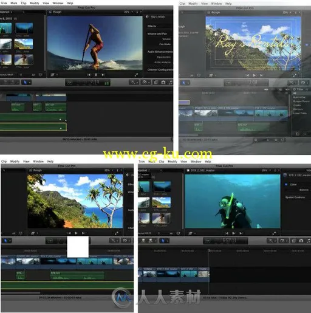Image resolution: width=311 pixels, height=313 pixels.
Task: Play the project in the top-right window viewer
Action: [x=255, y=75]
